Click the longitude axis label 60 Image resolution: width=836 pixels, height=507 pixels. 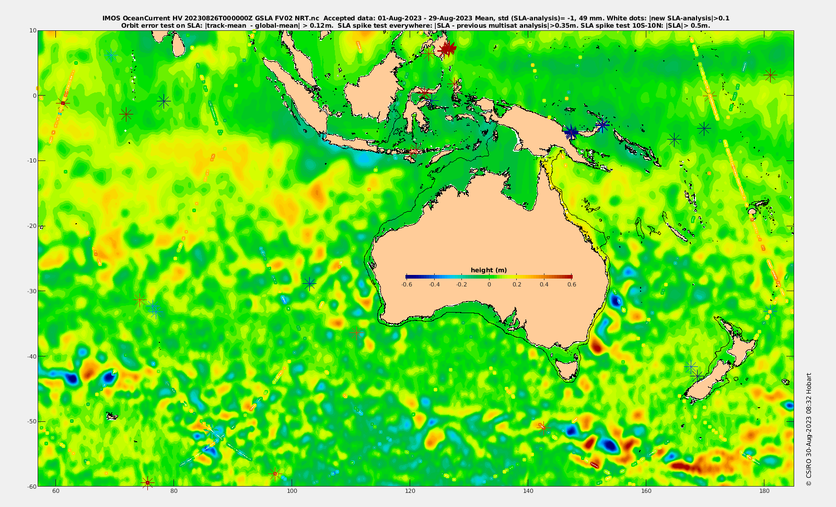click(x=56, y=491)
